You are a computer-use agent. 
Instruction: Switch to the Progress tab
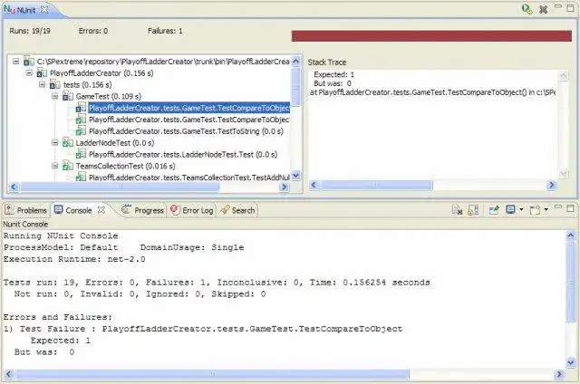tap(143, 210)
